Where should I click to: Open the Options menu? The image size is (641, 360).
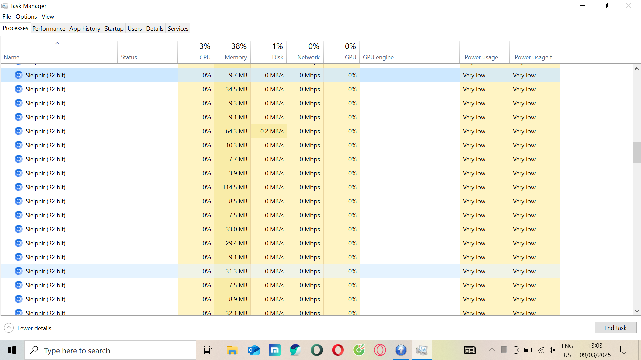point(26,17)
